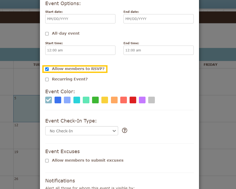This screenshot has height=189, width=236.
Task: Disable the Allow members to RSVP checkbox
Action: point(47,69)
